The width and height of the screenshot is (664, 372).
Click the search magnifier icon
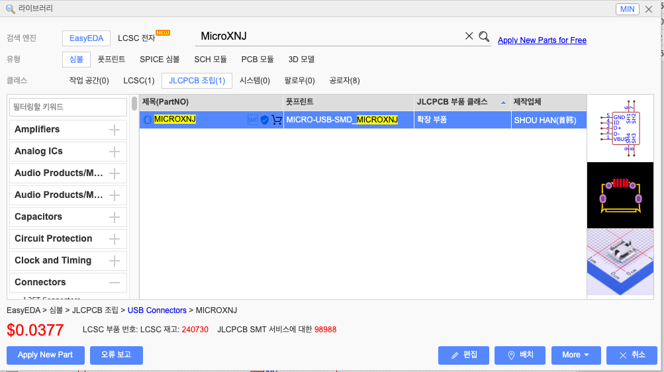coord(484,36)
